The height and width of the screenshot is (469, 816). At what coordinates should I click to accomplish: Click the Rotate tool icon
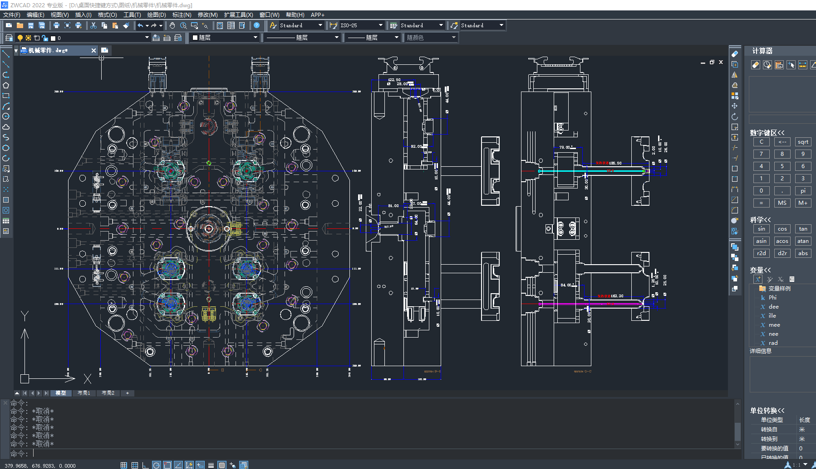pyautogui.click(x=734, y=116)
